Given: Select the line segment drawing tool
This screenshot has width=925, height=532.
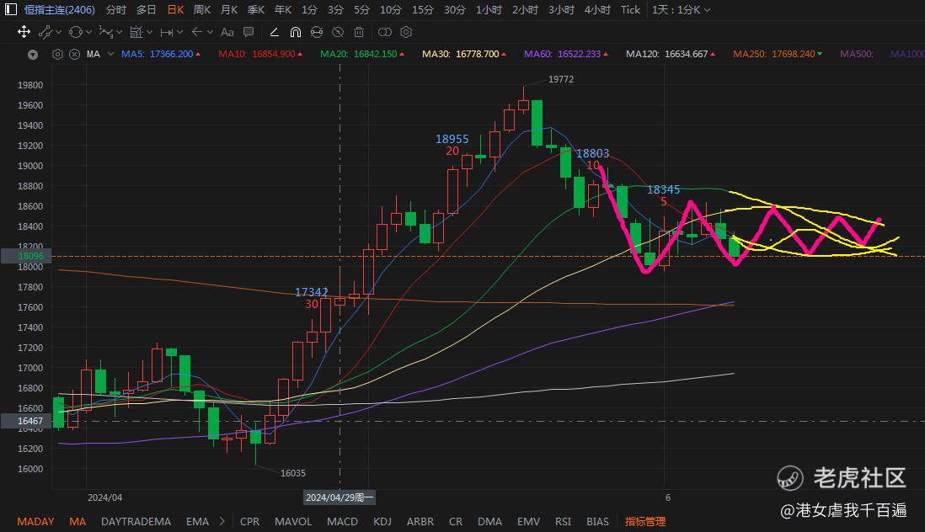Looking at the screenshot, I should click(x=45, y=32).
